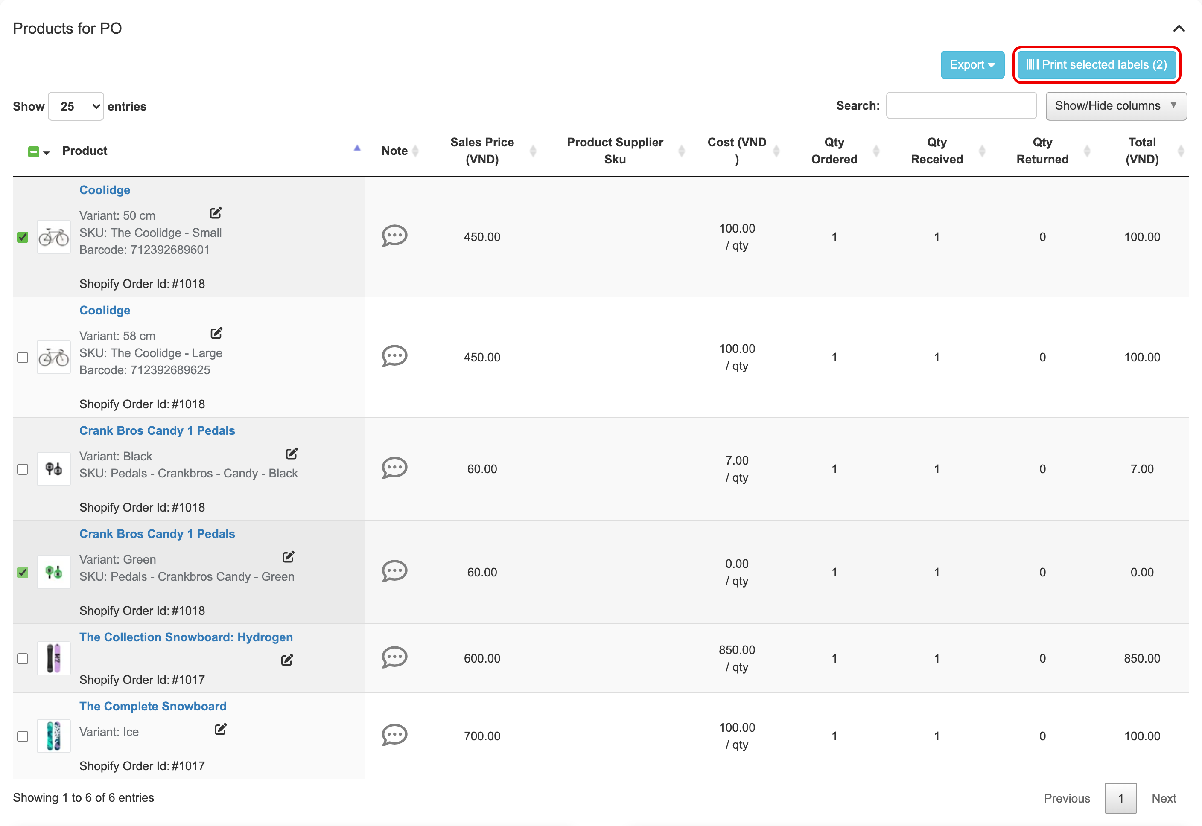Edit Hydrogen Snowboard via pencil icon
The height and width of the screenshot is (826, 1202).
tap(287, 660)
